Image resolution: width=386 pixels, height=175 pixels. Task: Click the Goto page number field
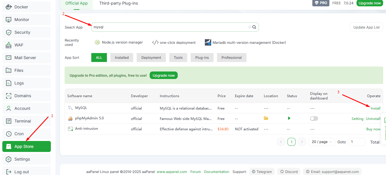click(357, 142)
